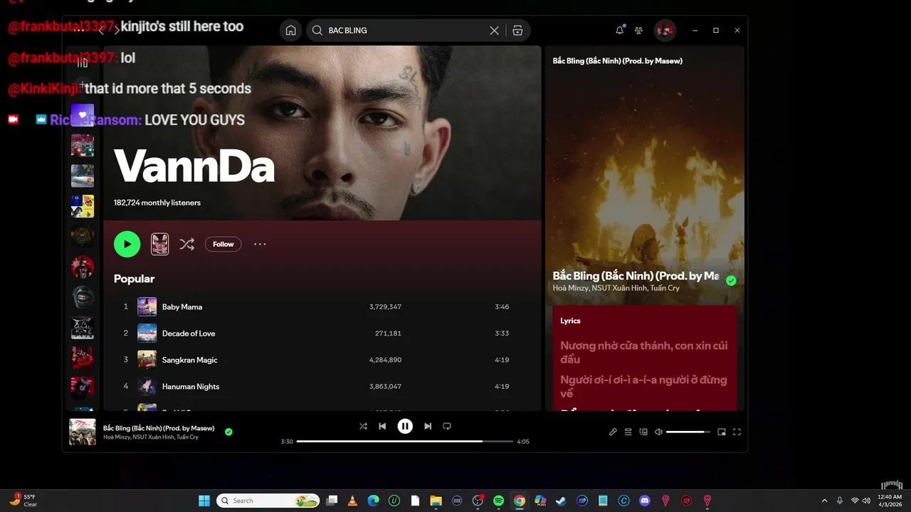Screen dimensions: 911x512
Task: Toggle saved checkmark in player bar
Action: [228, 432]
